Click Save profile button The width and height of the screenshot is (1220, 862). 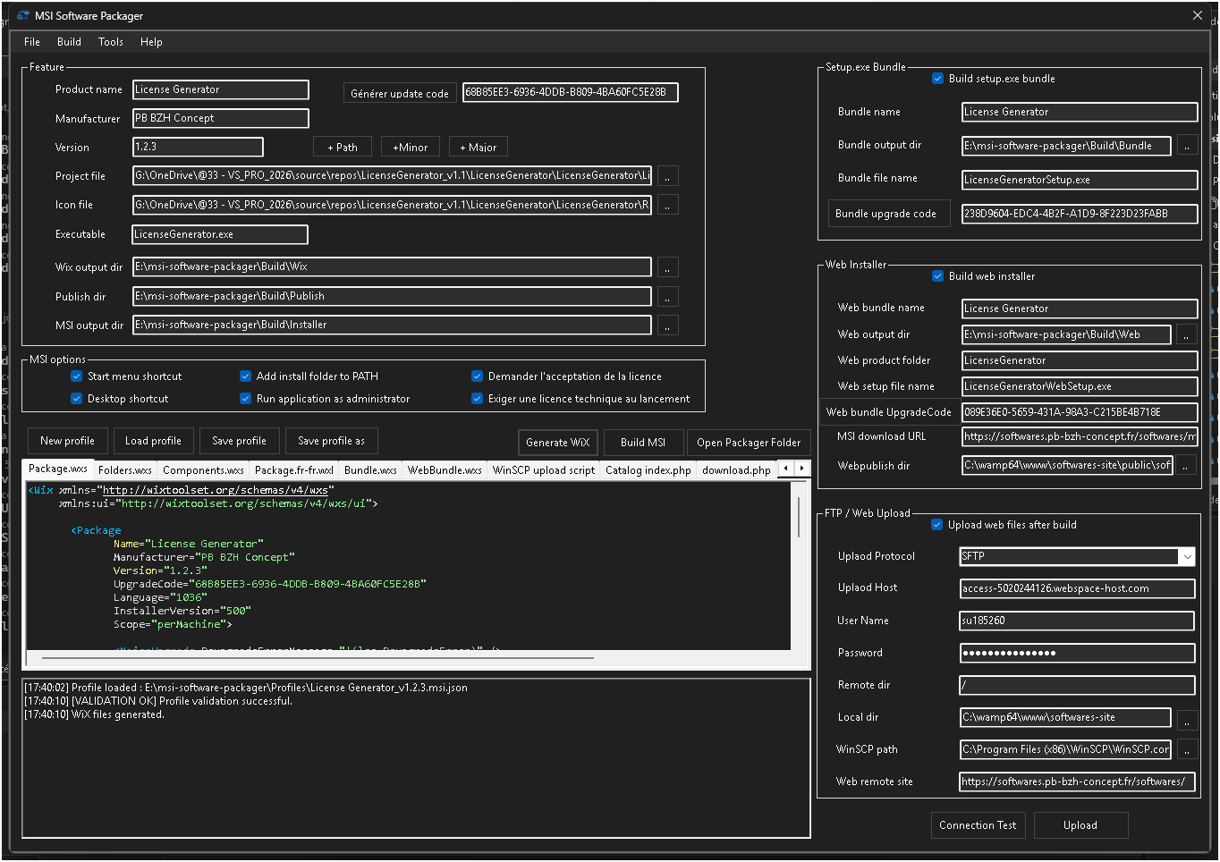[239, 441]
